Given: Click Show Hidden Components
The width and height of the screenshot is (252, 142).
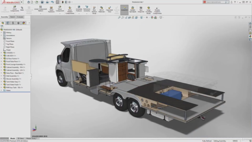Looking at the screenshot, I should pyautogui.click(x=70, y=10).
